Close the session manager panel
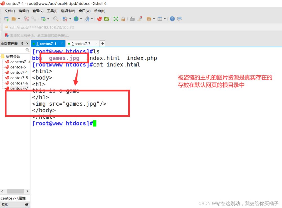 pyautogui.click(x=27, y=44)
